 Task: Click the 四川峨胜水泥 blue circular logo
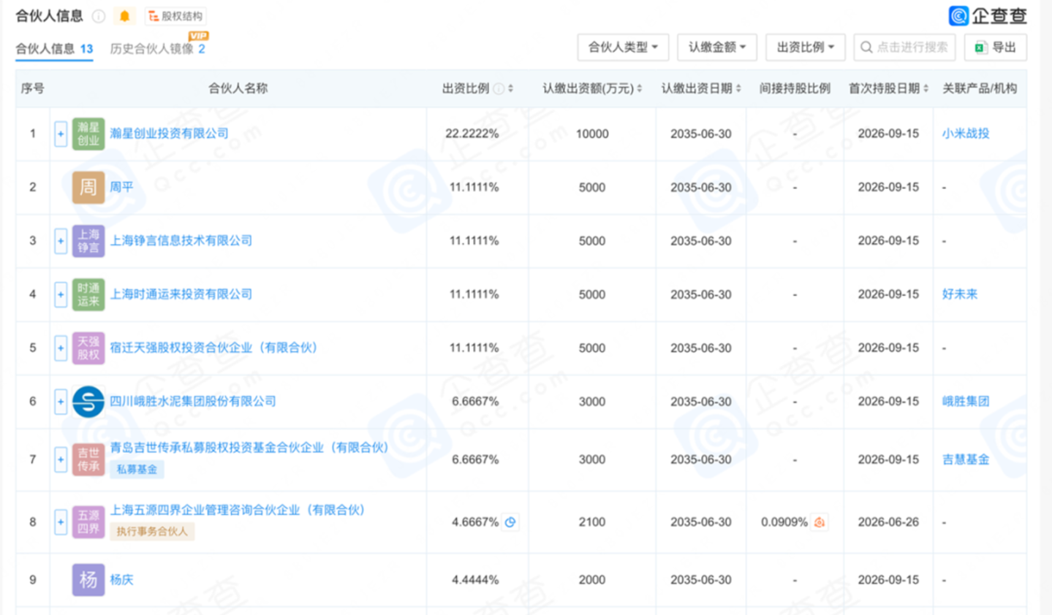(x=88, y=402)
